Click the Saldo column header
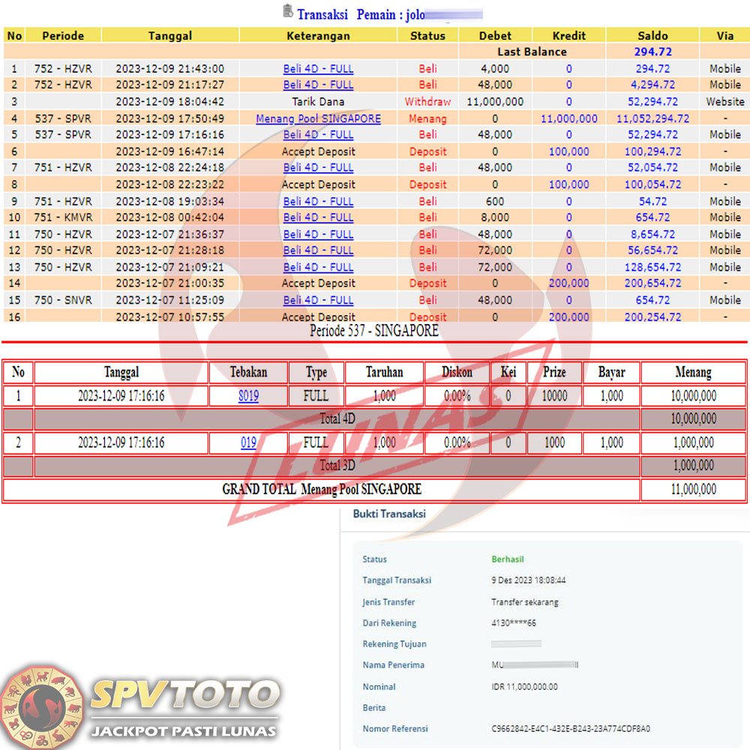The image size is (750, 750). click(x=652, y=35)
